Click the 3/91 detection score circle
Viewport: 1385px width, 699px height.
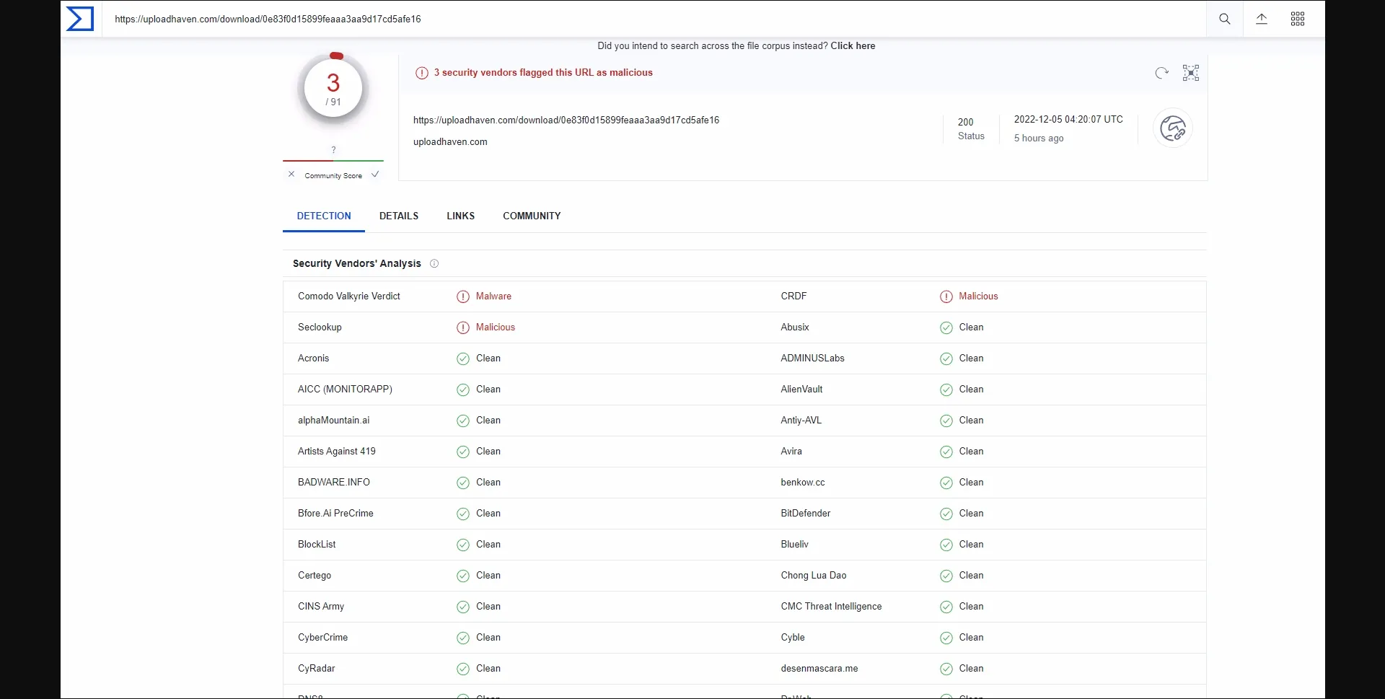click(x=333, y=89)
